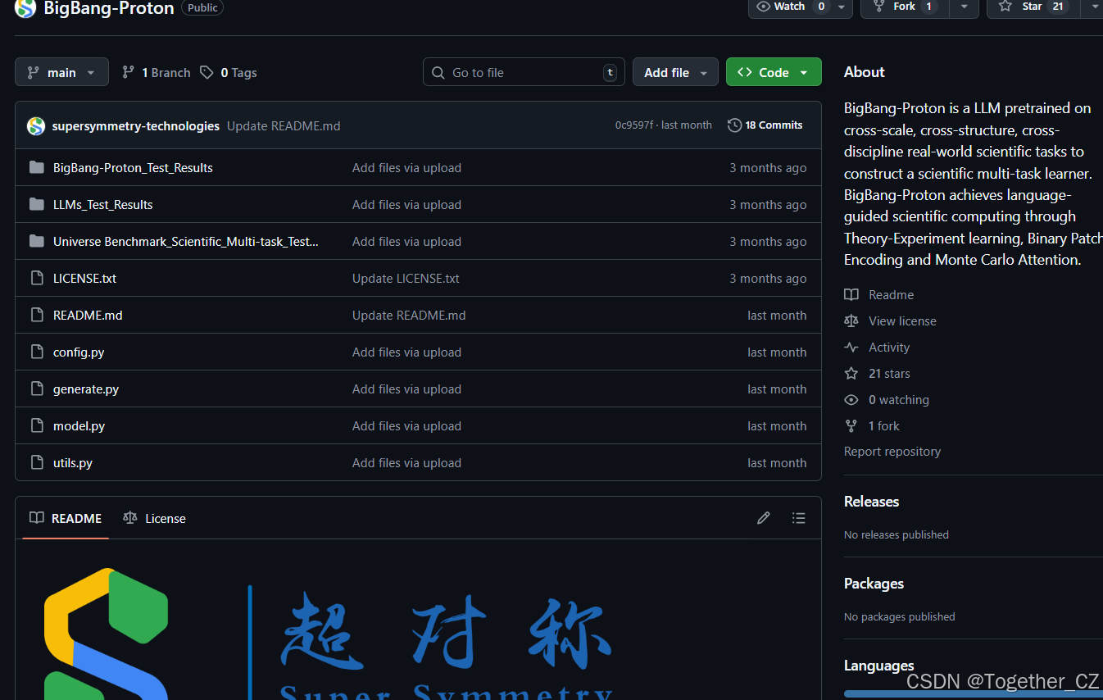
Task: Open the 1 fork link in About
Action: point(884,425)
